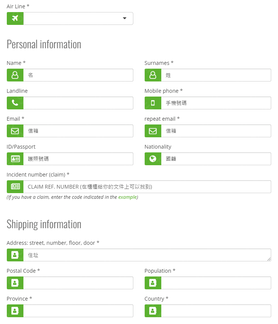Click the address icon next to the street field
This screenshot has height=324, width=278.
pos(14,255)
